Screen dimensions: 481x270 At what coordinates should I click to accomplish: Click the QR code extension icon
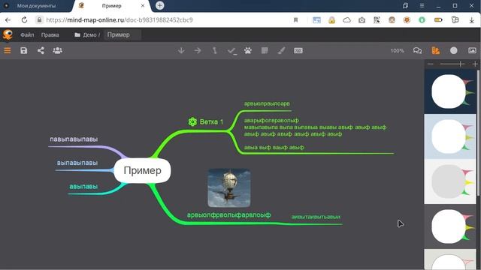pos(377,20)
